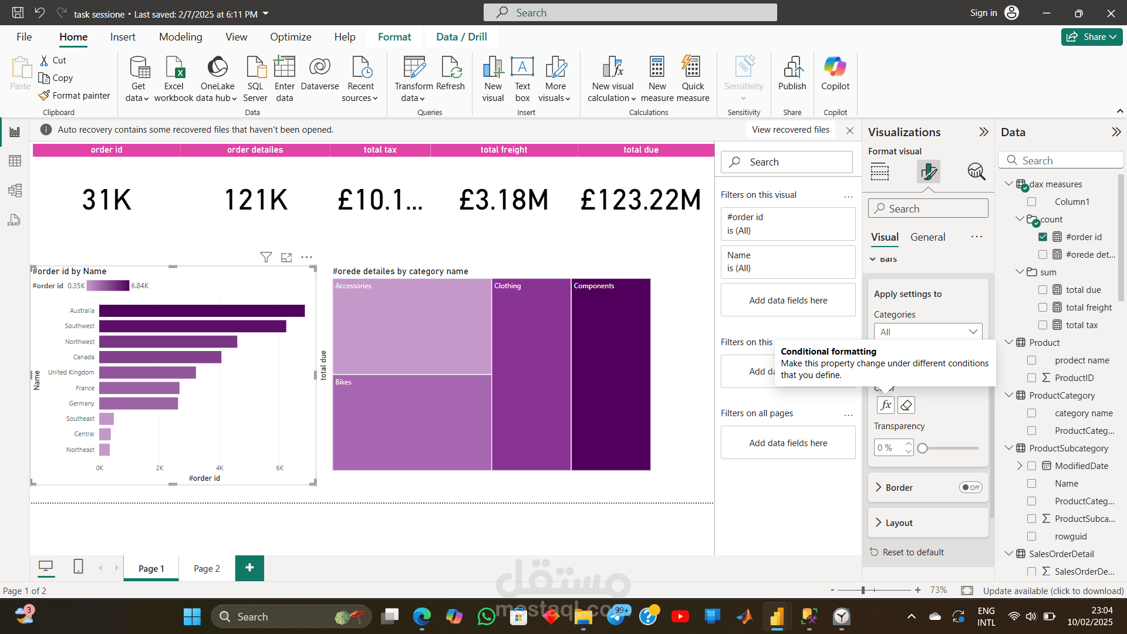Screen dimensions: 1127x634
Task: Open the Data / Drill tab
Action: tap(461, 37)
